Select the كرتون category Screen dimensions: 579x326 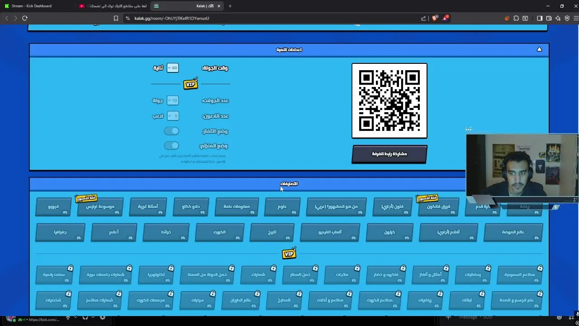(x=389, y=232)
